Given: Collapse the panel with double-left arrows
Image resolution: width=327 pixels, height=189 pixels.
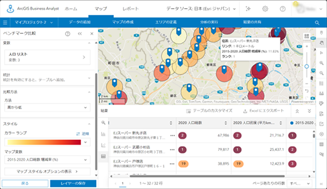Looking at the screenshot, I should (x=80, y=34).
